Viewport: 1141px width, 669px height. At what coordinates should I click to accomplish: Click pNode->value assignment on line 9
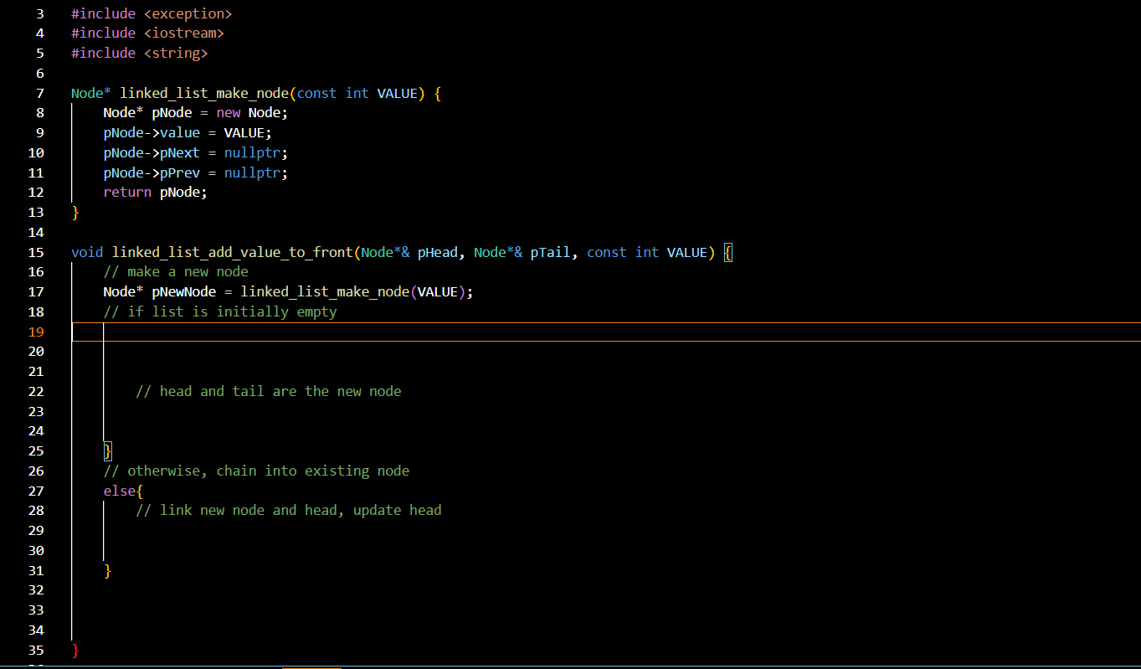pos(151,132)
